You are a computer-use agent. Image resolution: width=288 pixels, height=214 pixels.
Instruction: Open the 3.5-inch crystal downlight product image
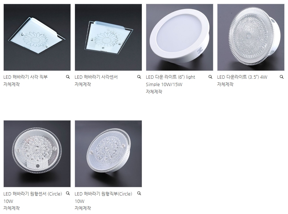click(x=251, y=37)
